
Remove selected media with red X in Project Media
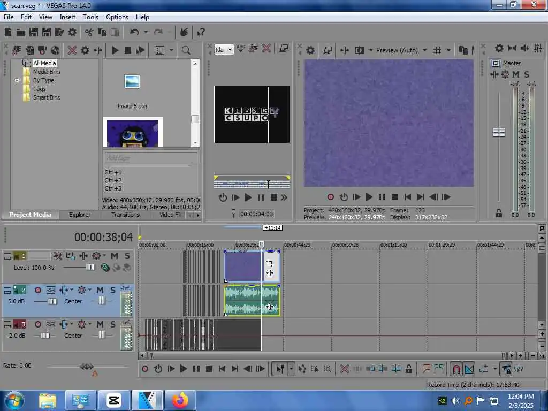[x=72, y=50]
